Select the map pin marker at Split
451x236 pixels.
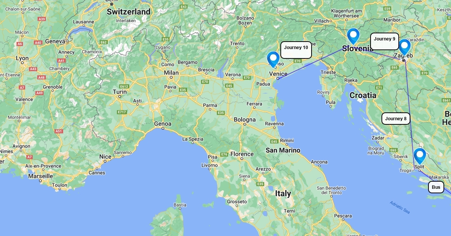click(420, 156)
